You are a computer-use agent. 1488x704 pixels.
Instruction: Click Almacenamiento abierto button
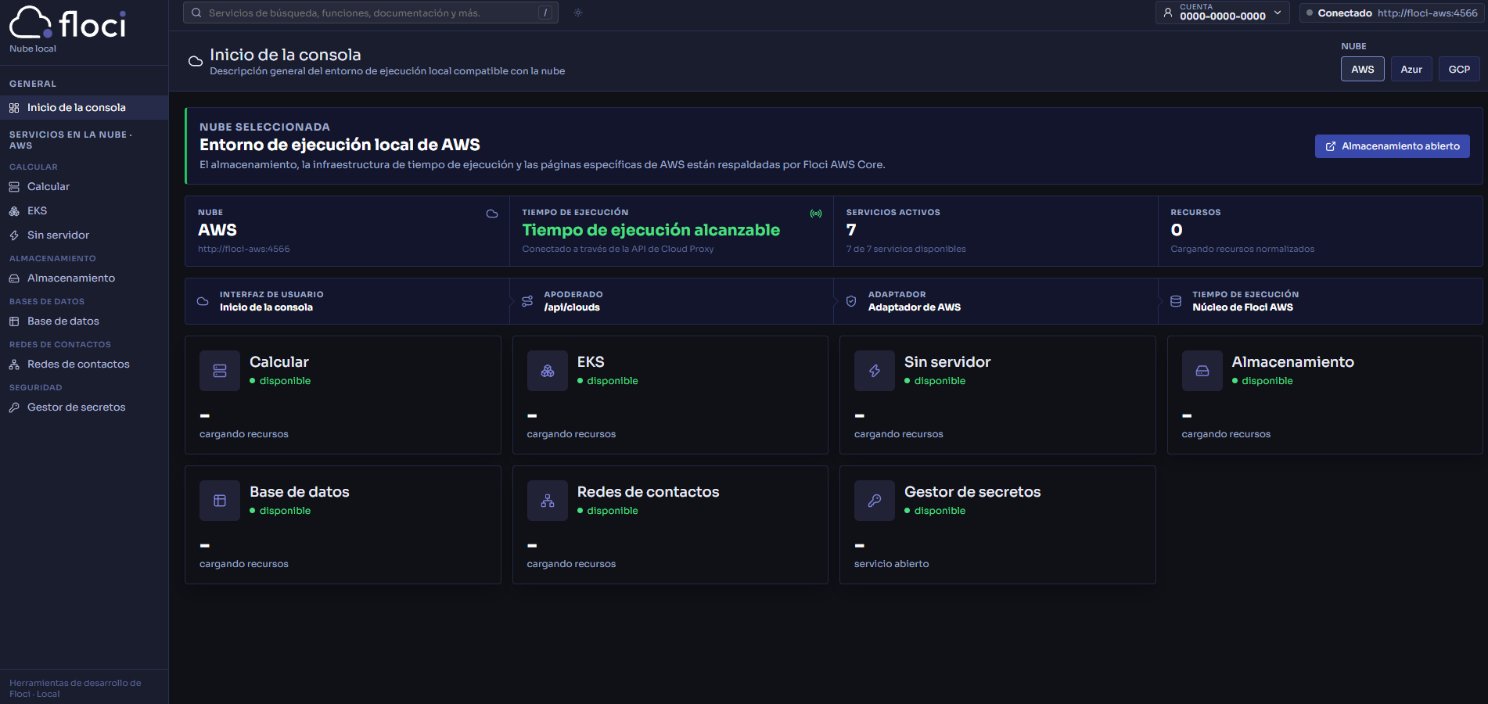point(1392,146)
